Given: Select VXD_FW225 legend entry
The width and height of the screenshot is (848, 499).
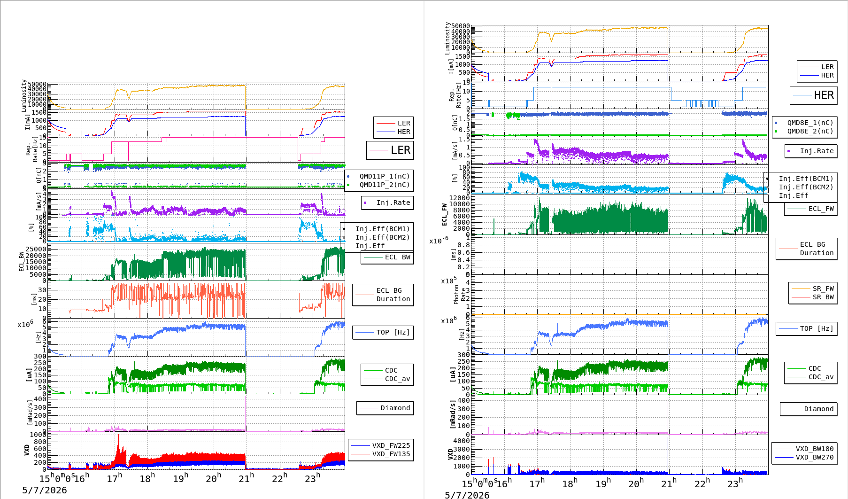Looking at the screenshot, I should pyautogui.click(x=391, y=445).
